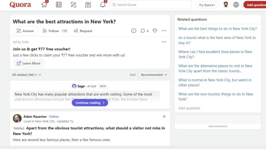Open the three-dot menu on Six6s ad

point(164,42)
